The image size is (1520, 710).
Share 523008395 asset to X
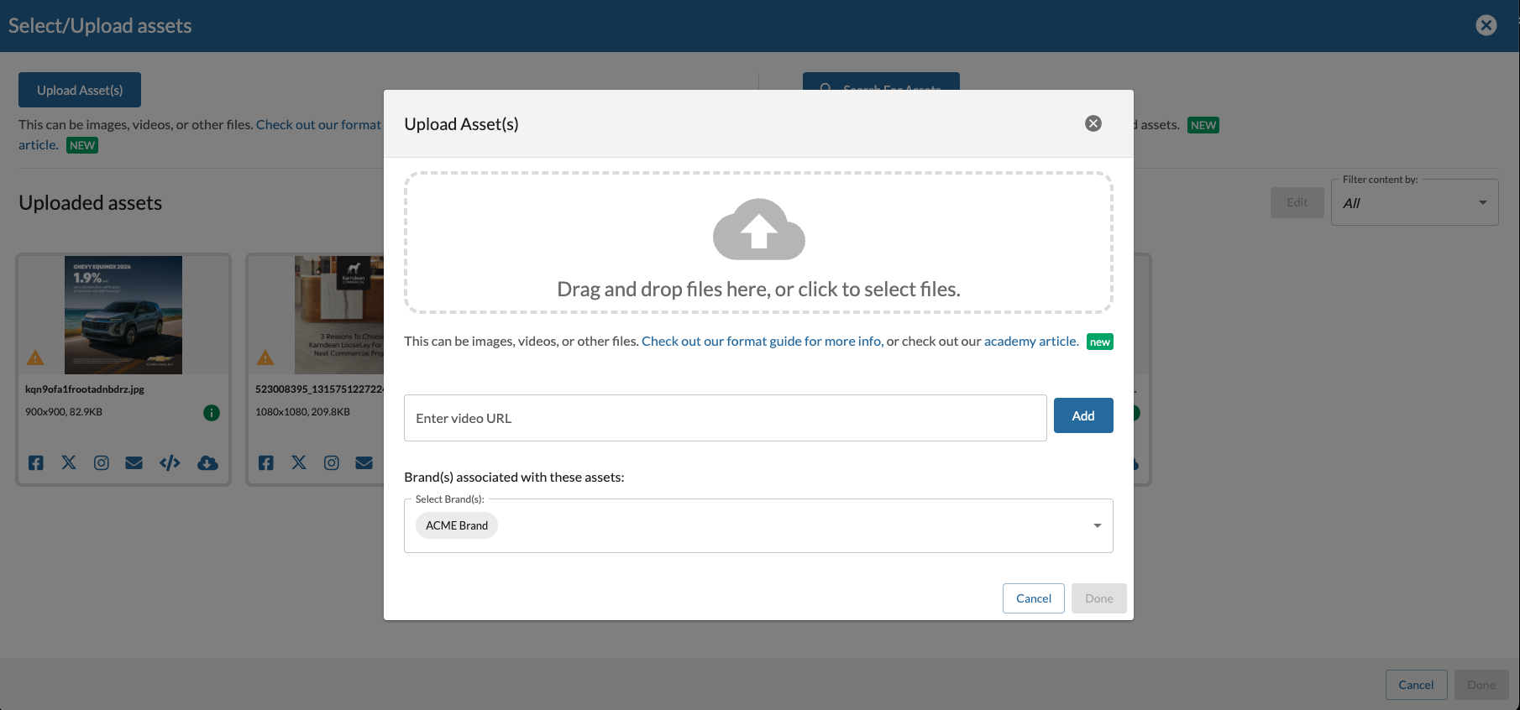click(x=299, y=462)
